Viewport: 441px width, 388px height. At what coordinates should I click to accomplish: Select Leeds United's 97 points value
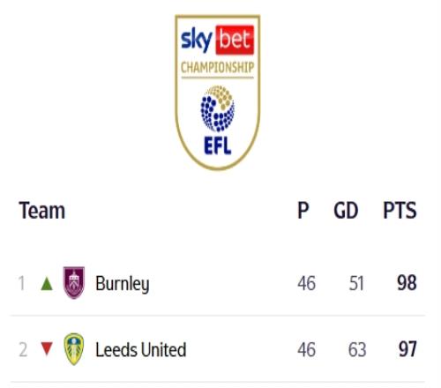(x=407, y=349)
